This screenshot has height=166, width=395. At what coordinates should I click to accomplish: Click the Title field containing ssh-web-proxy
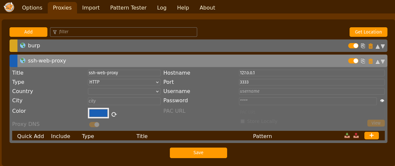click(x=124, y=73)
